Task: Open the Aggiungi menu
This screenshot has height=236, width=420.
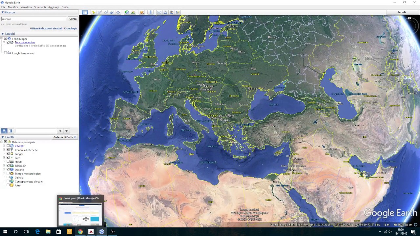Action: click(54, 7)
